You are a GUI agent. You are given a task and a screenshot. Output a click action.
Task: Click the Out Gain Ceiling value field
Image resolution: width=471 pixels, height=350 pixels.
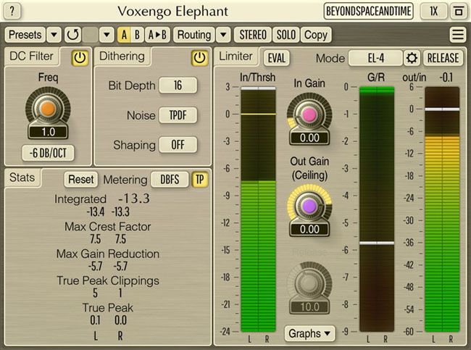point(309,230)
